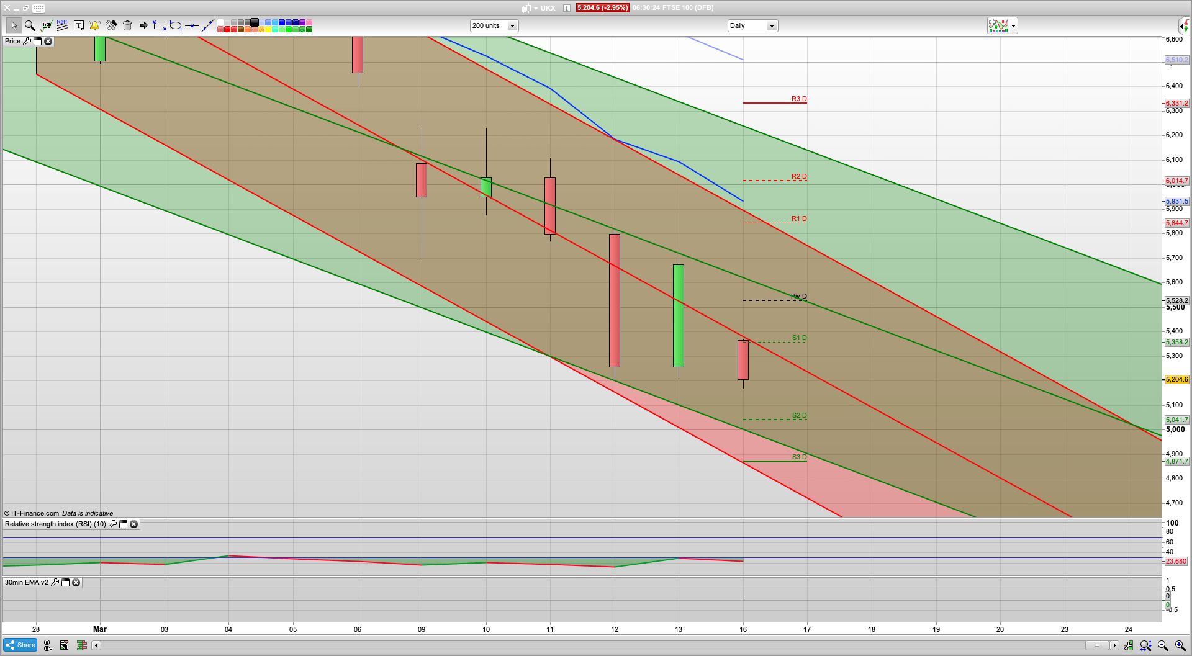Open the alert bell tool

pos(94,25)
